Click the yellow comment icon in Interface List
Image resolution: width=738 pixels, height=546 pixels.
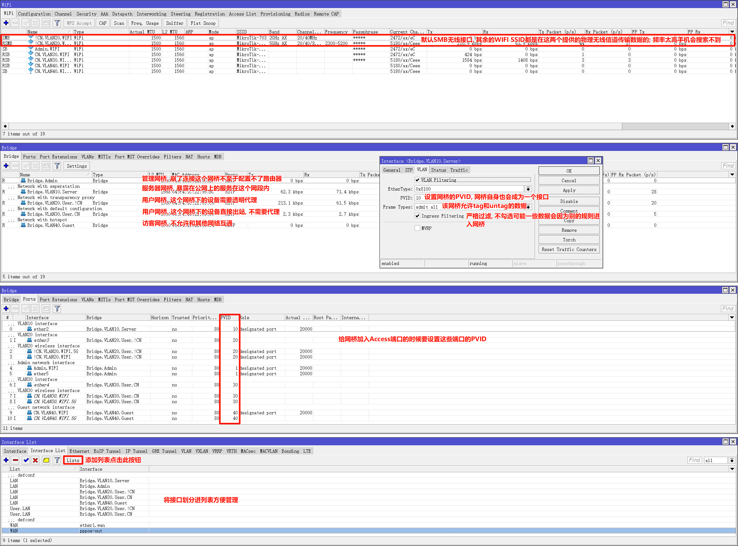pyautogui.click(x=46, y=460)
